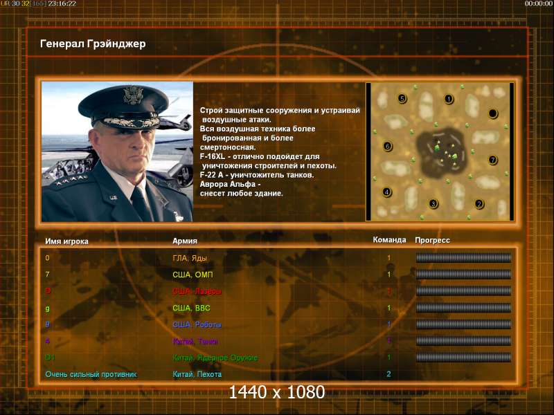
Task: Click the progress bar for 'ГЛА, Яды'
Action: click(x=463, y=257)
